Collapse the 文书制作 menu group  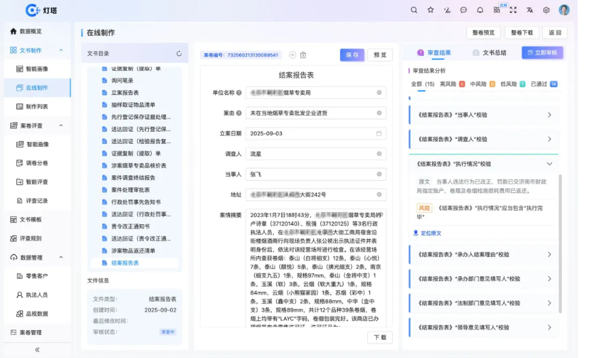coord(61,50)
